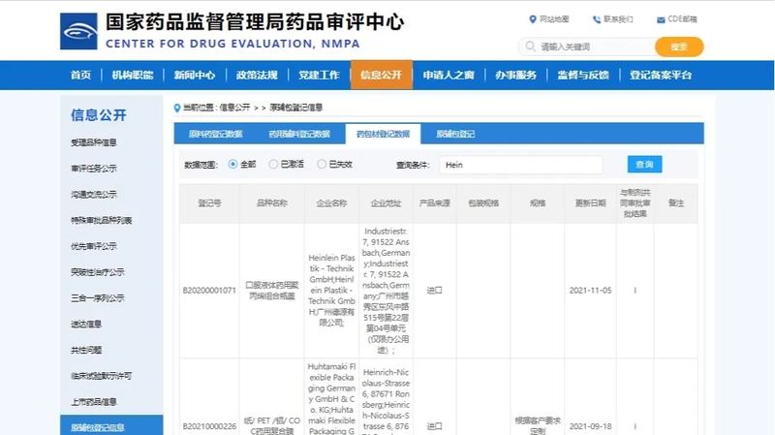
Task: Click the 网站地图 location pin icon
Action: (532, 19)
